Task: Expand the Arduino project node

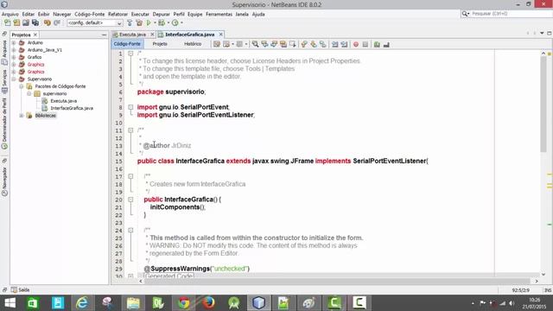Action: 14,42
